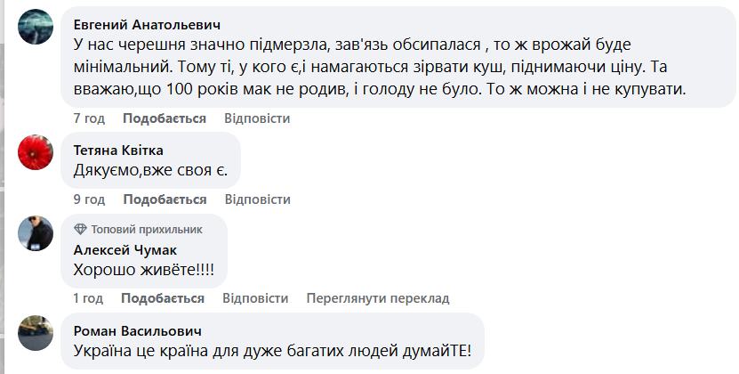Click the '7 год' comment timestamp
The height and width of the screenshot is (374, 739).
click(89, 118)
